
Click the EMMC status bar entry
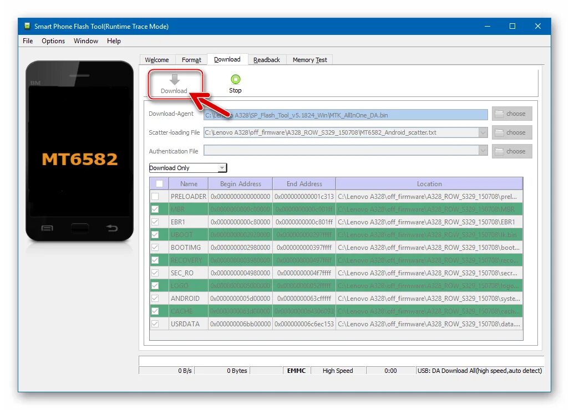pos(297,371)
